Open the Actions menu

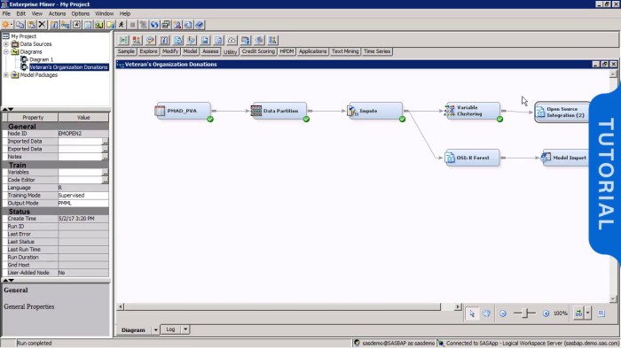click(x=57, y=13)
